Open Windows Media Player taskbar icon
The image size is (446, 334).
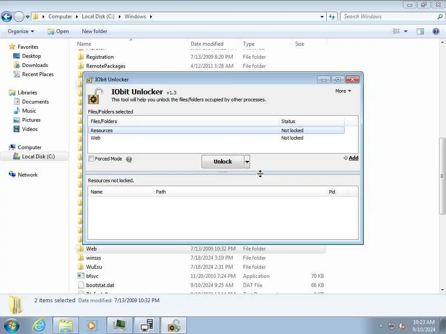coord(92,325)
